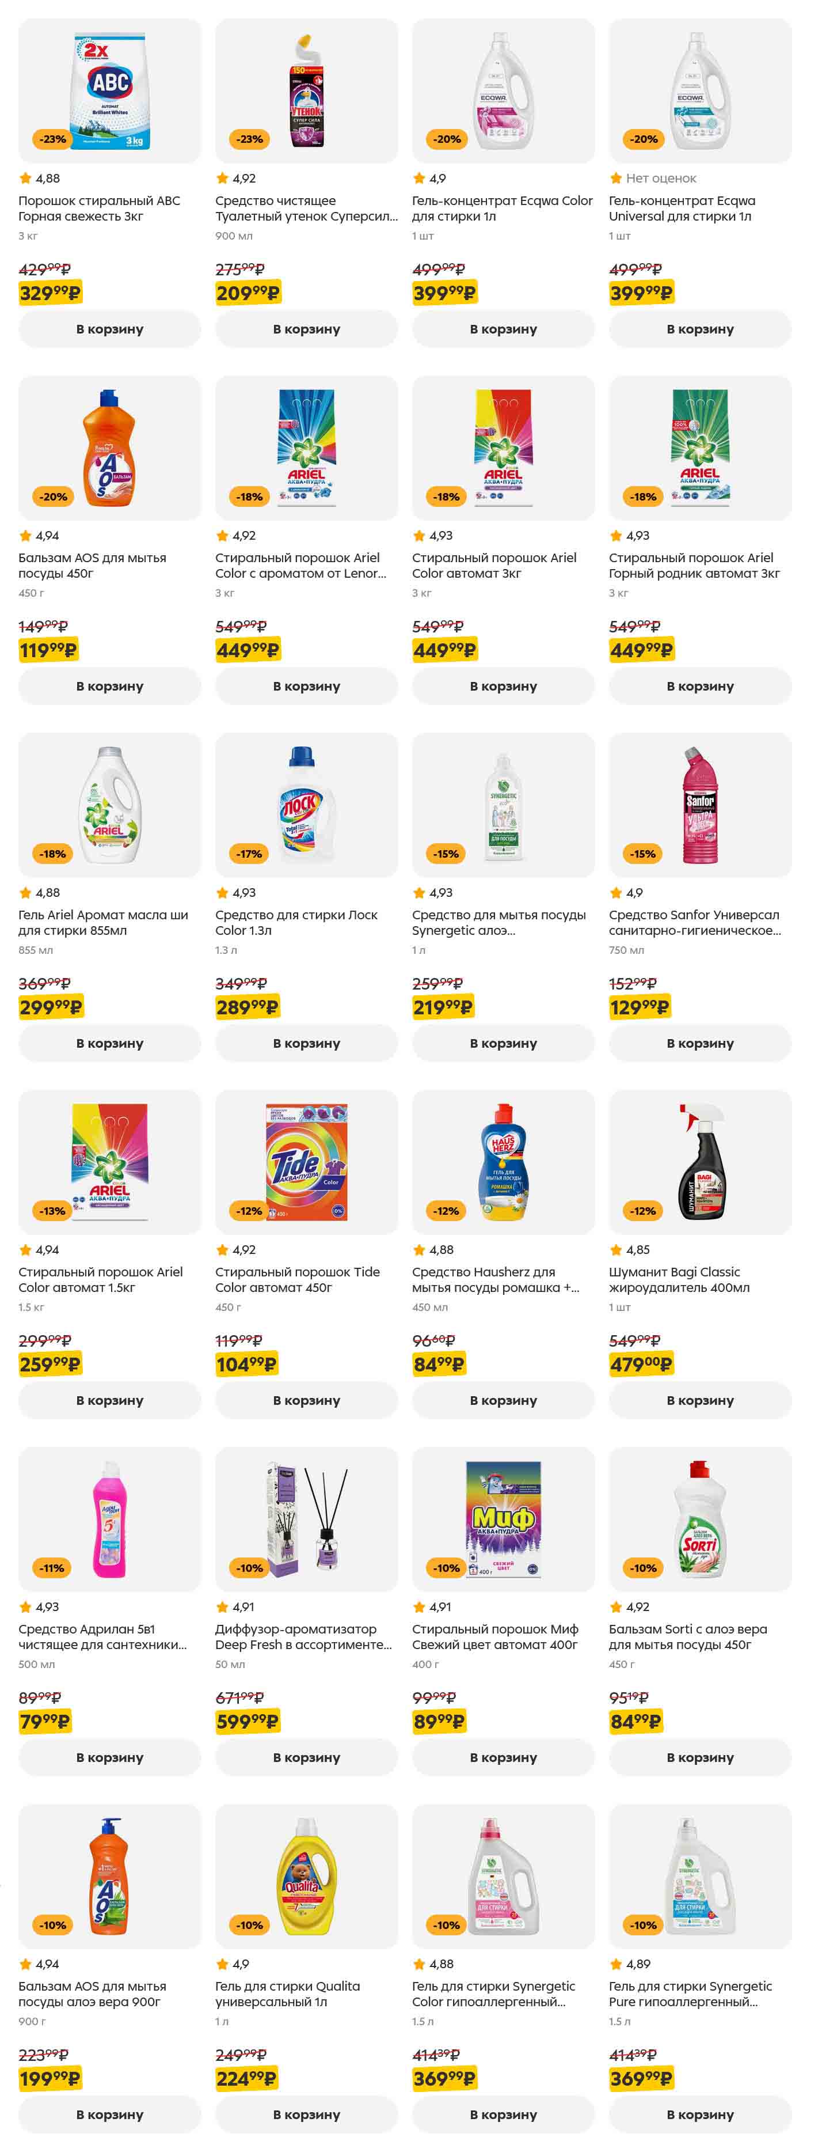This screenshot has width=822, height=2145.
Task: Open the Deep Fresh diffuser product image
Action: tap(306, 1519)
